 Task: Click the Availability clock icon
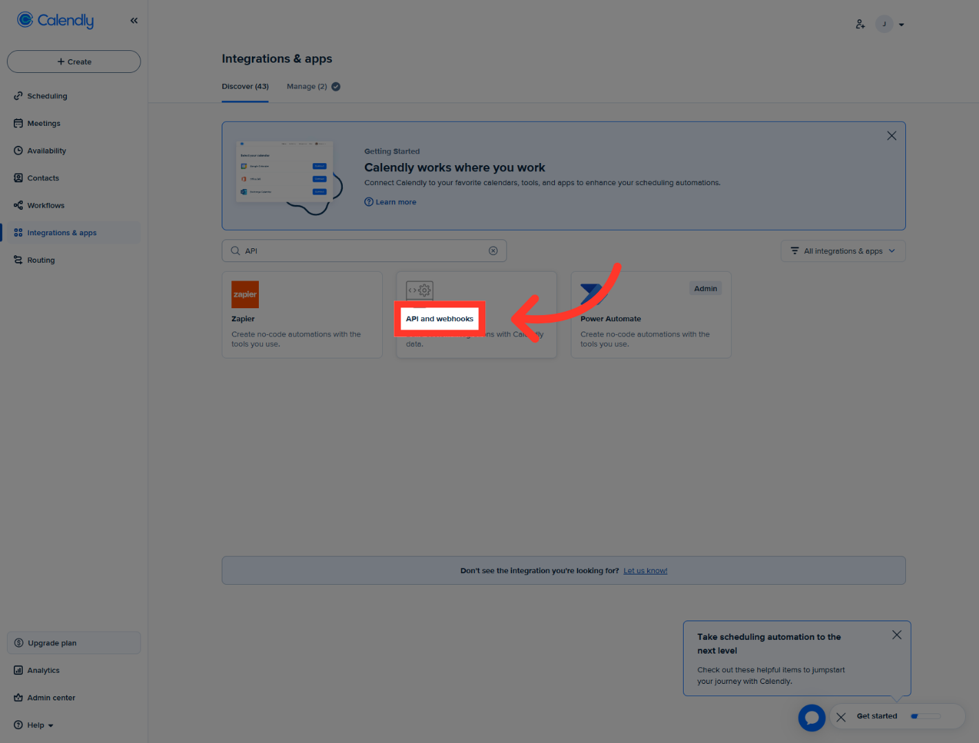[x=18, y=151]
